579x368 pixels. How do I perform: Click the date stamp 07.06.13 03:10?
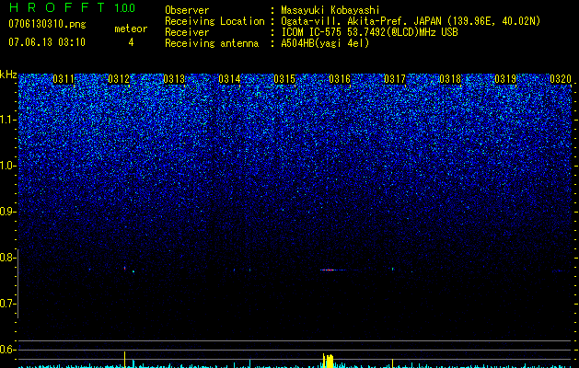pos(47,42)
